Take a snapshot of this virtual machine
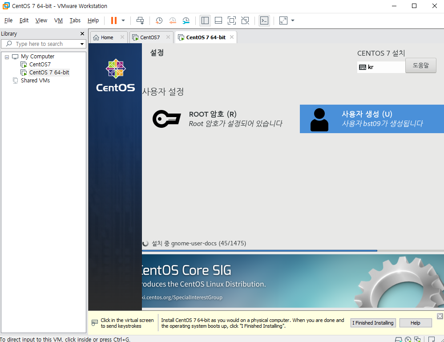 click(x=159, y=20)
